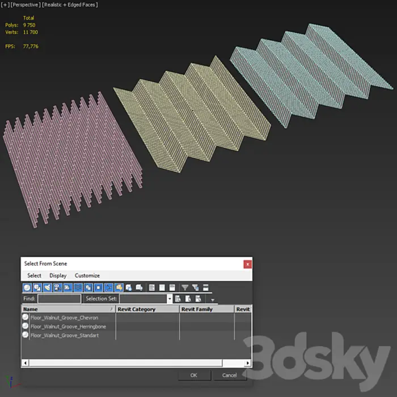The image size is (397, 397).
Task: Open the Selection Set dropdown arrow
Action: 170,299
